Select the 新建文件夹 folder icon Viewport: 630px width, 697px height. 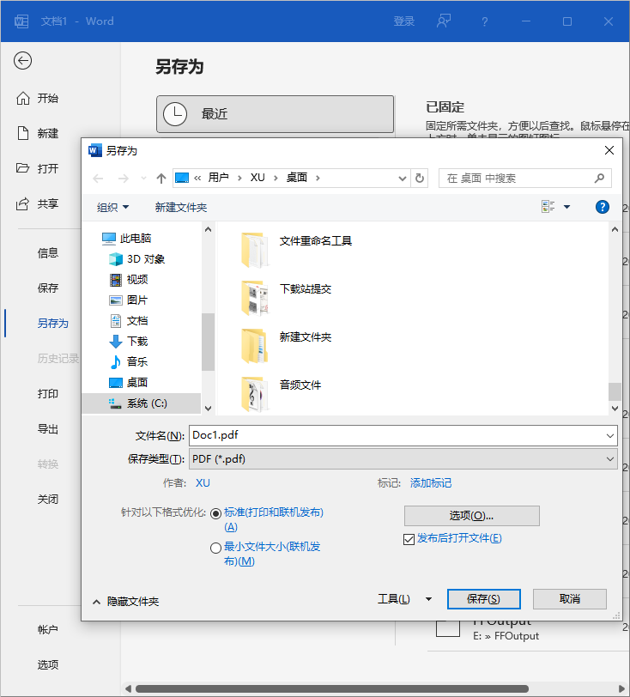(x=254, y=346)
